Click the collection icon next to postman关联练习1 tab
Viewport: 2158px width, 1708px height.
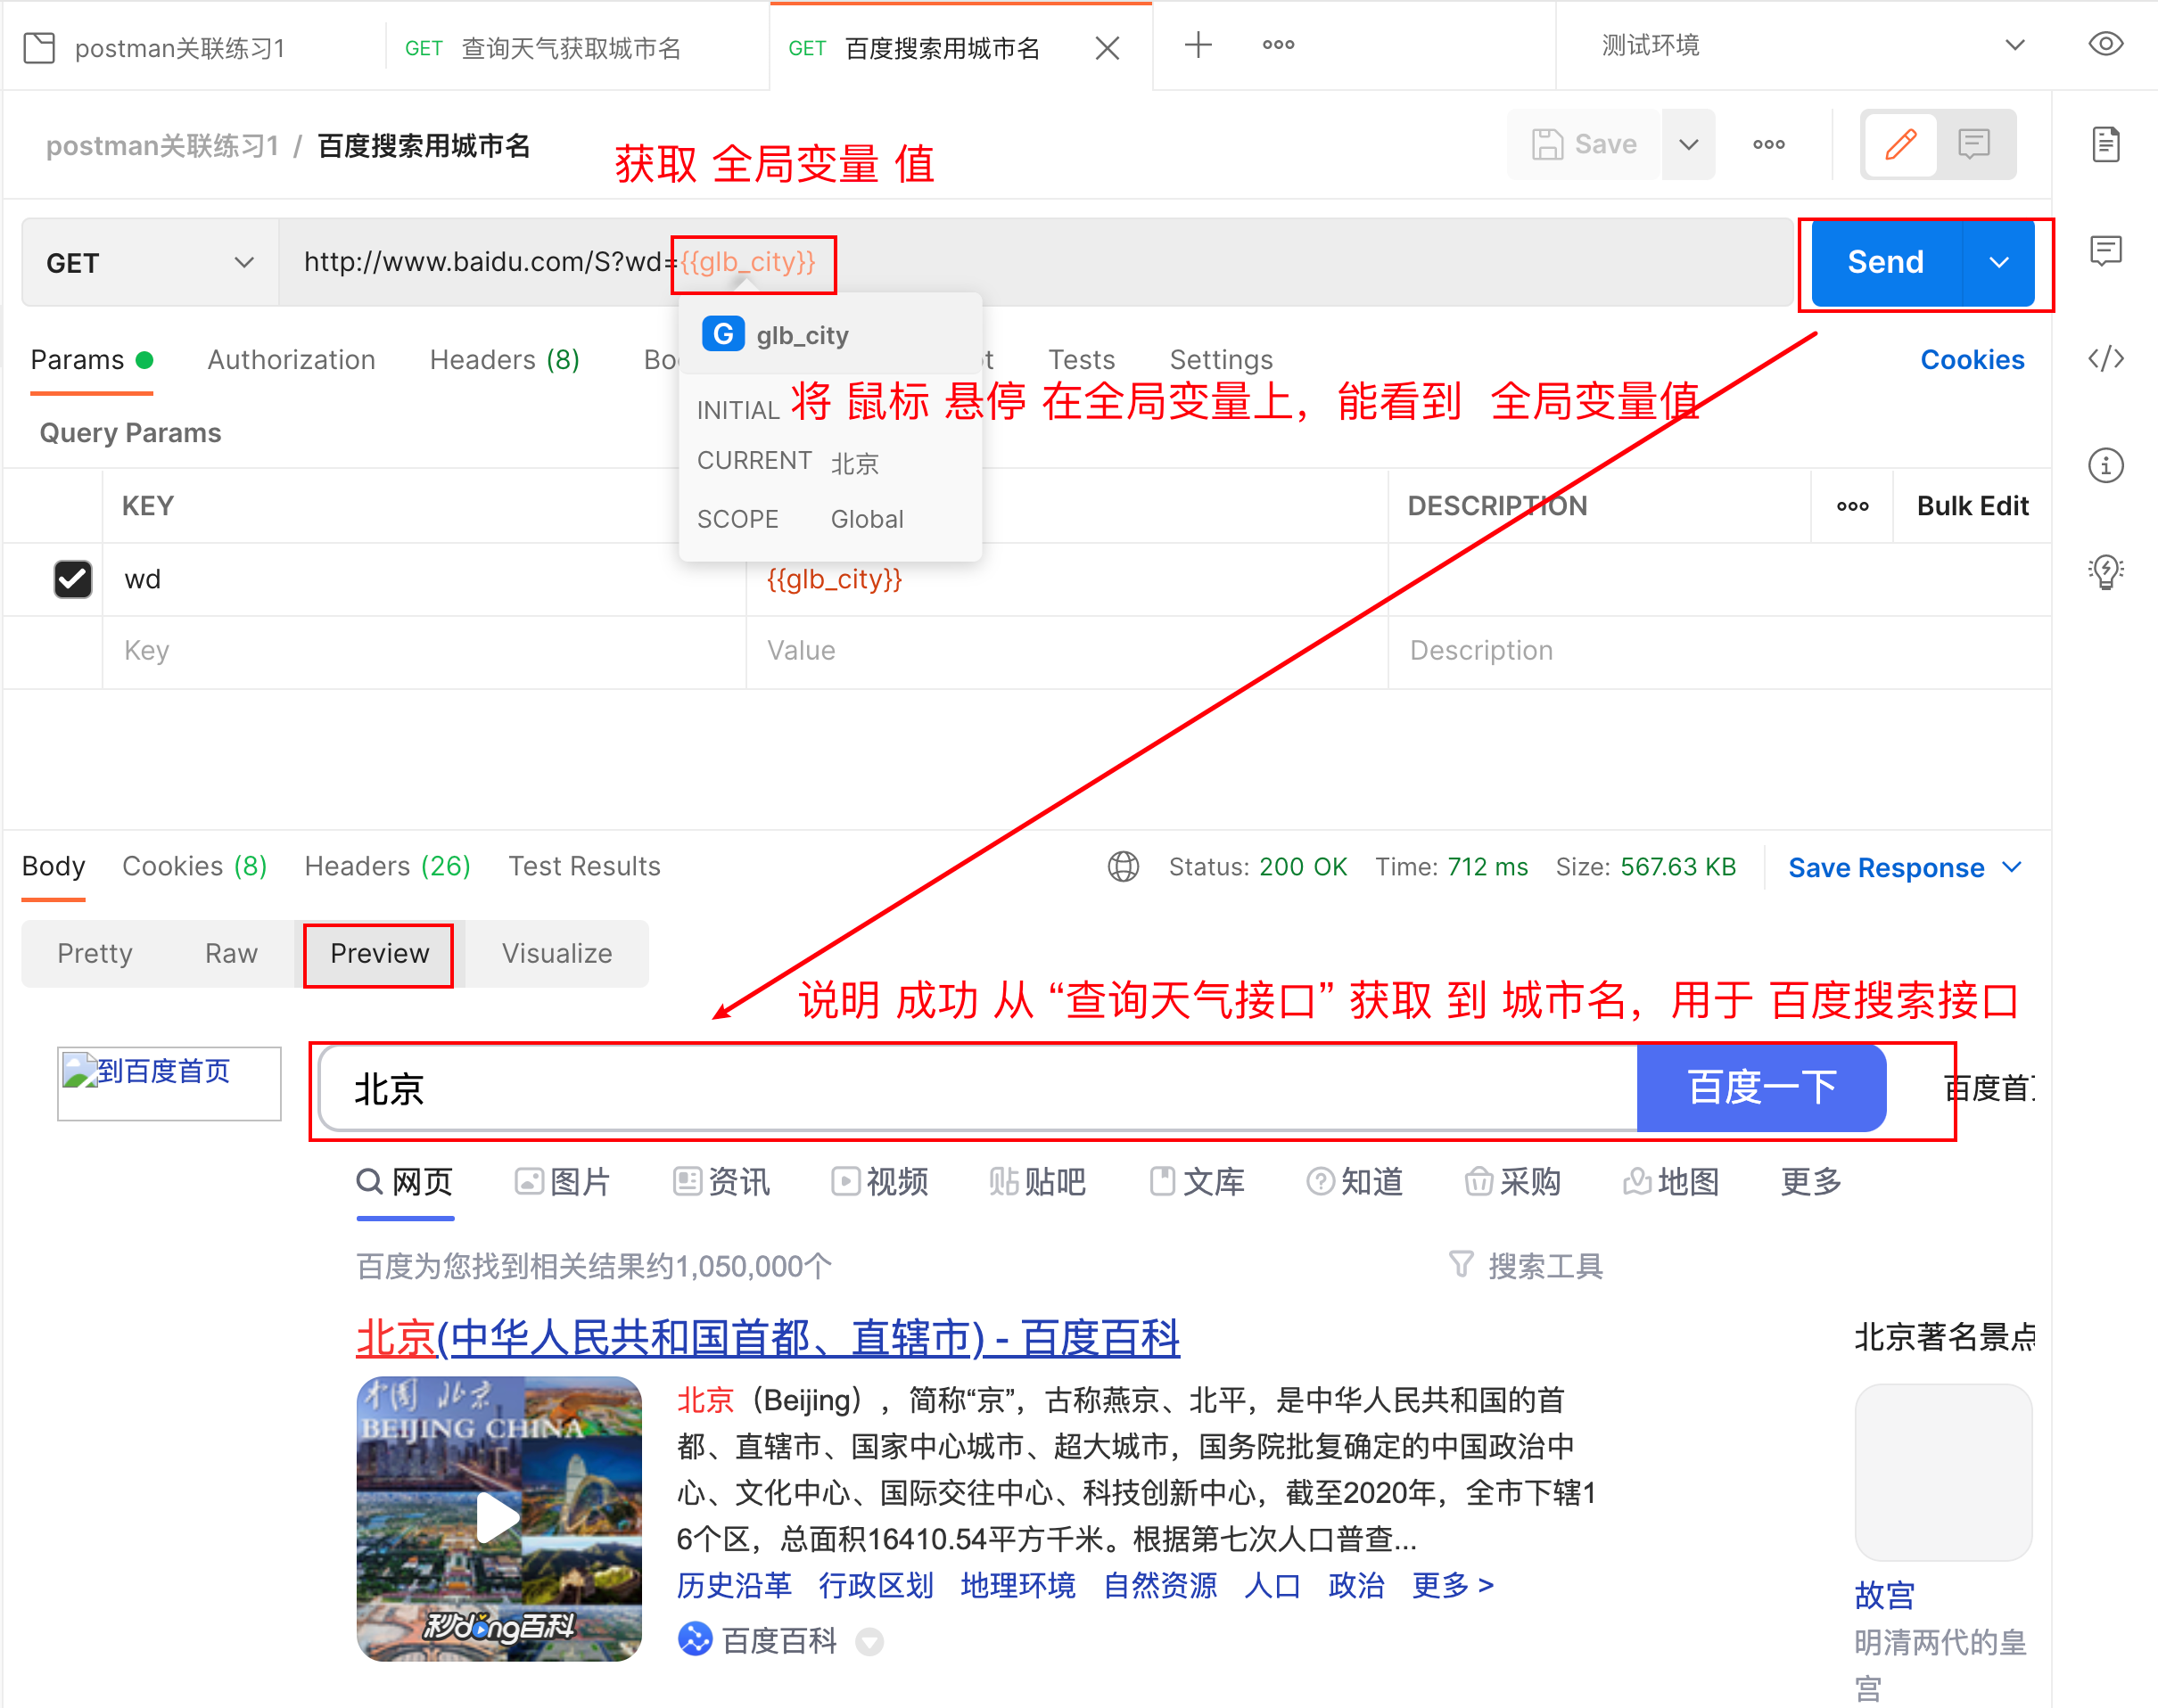(x=39, y=48)
